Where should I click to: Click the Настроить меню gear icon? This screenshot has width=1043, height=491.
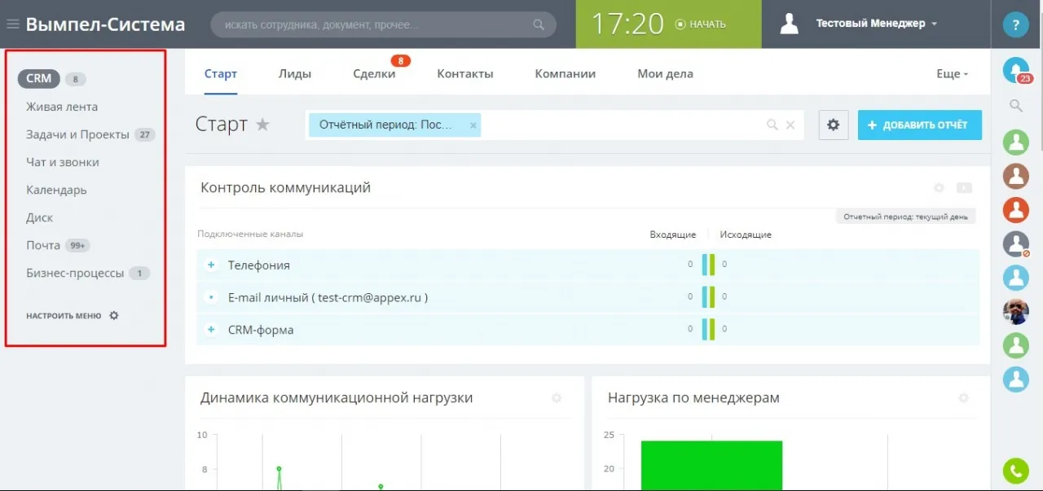click(114, 315)
